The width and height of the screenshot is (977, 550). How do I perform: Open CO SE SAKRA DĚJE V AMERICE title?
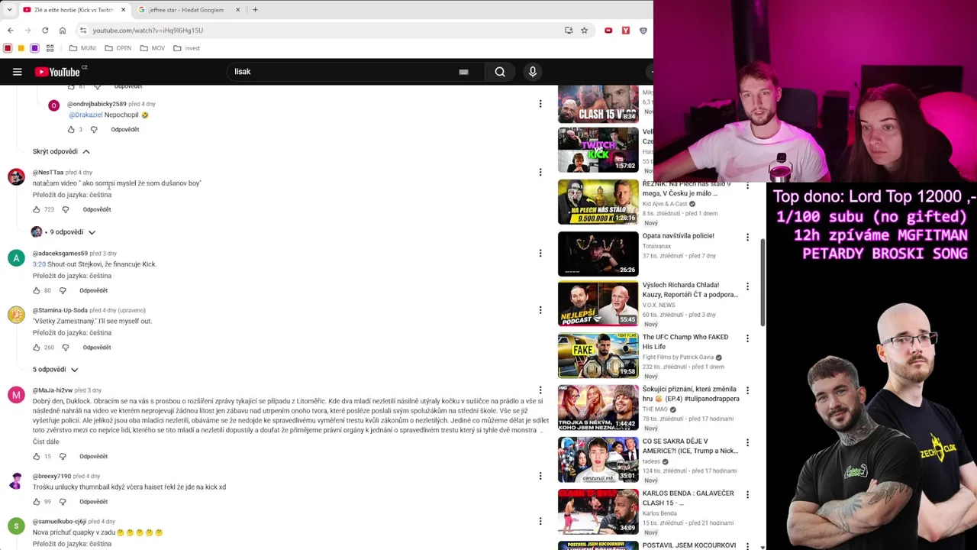click(690, 446)
